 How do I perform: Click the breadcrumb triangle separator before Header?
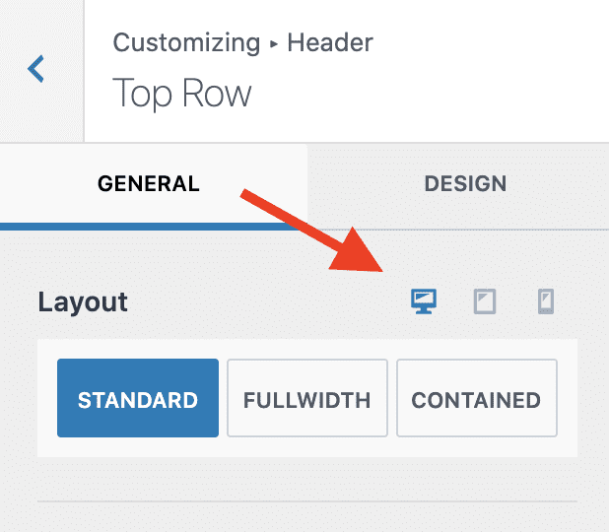[274, 44]
